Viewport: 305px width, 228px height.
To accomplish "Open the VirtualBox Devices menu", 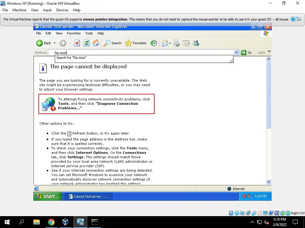I will coord(62,10).
